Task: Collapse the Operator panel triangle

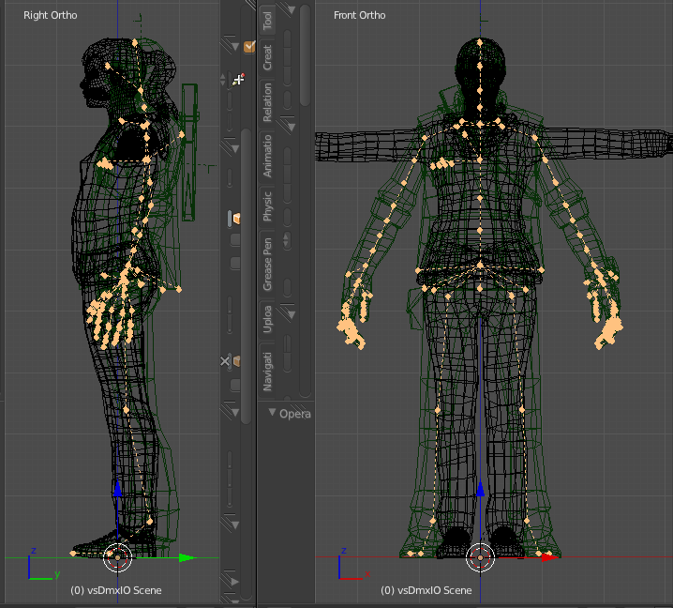Action: tap(272, 413)
